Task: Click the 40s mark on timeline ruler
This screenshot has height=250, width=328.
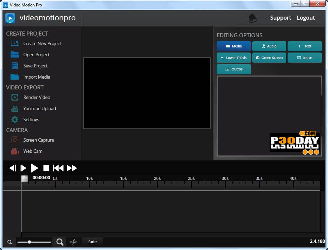Action: click(x=293, y=179)
